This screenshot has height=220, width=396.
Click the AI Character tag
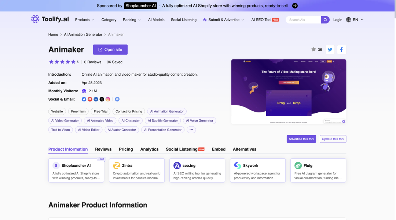tap(131, 120)
